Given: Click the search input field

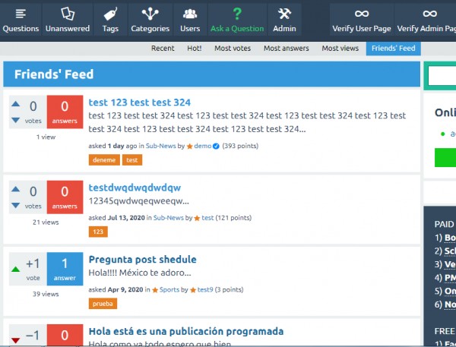Looking at the screenshot, I should pos(441,76).
